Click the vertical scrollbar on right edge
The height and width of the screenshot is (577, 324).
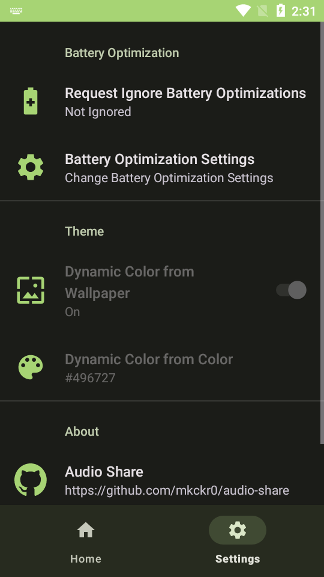[x=322, y=233]
